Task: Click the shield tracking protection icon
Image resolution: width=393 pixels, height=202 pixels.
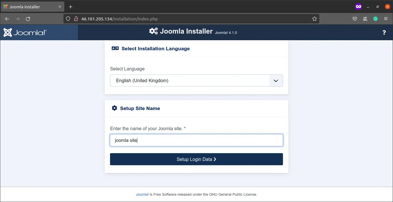Action: [x=68, y=19]
